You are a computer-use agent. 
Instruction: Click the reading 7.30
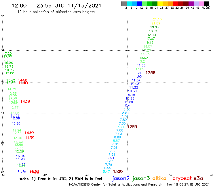(122, 123)
